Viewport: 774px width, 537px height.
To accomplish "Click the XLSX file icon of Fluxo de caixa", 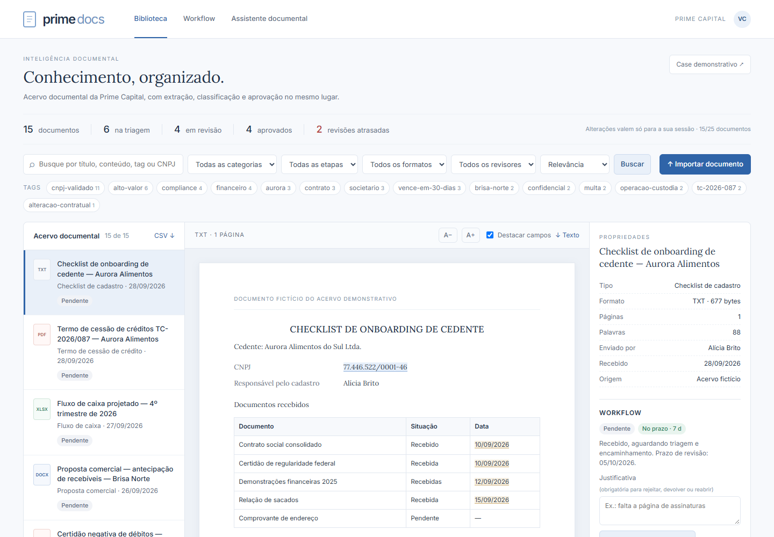I will coord(42,409).
